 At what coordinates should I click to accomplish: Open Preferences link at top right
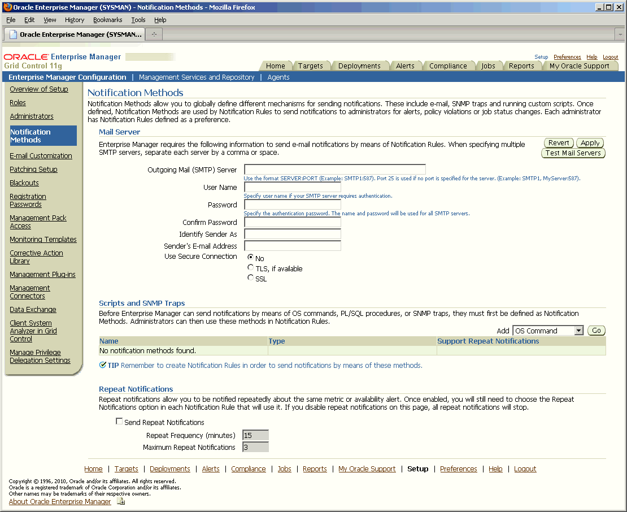point(567,57)
